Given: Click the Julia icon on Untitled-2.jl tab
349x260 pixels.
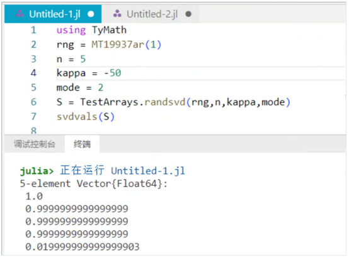Looking at the screenshot, I should coord(117,14).
